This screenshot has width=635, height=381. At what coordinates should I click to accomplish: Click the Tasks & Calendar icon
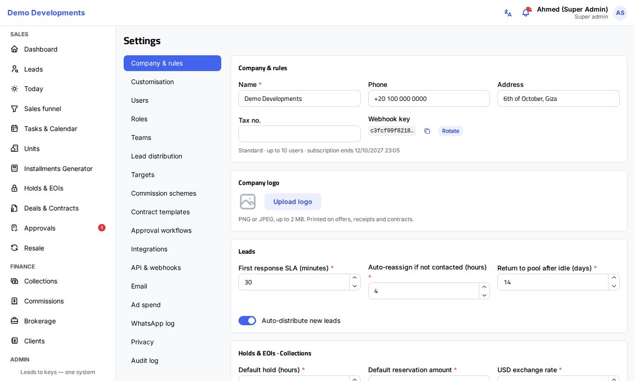14,129
